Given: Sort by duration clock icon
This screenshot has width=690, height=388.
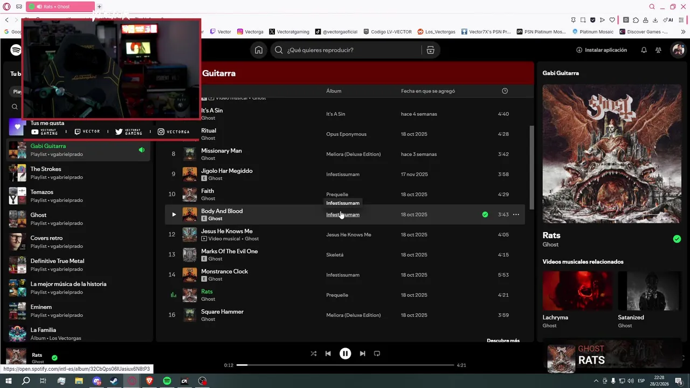Looking at the screenshot, I should 505,91.
